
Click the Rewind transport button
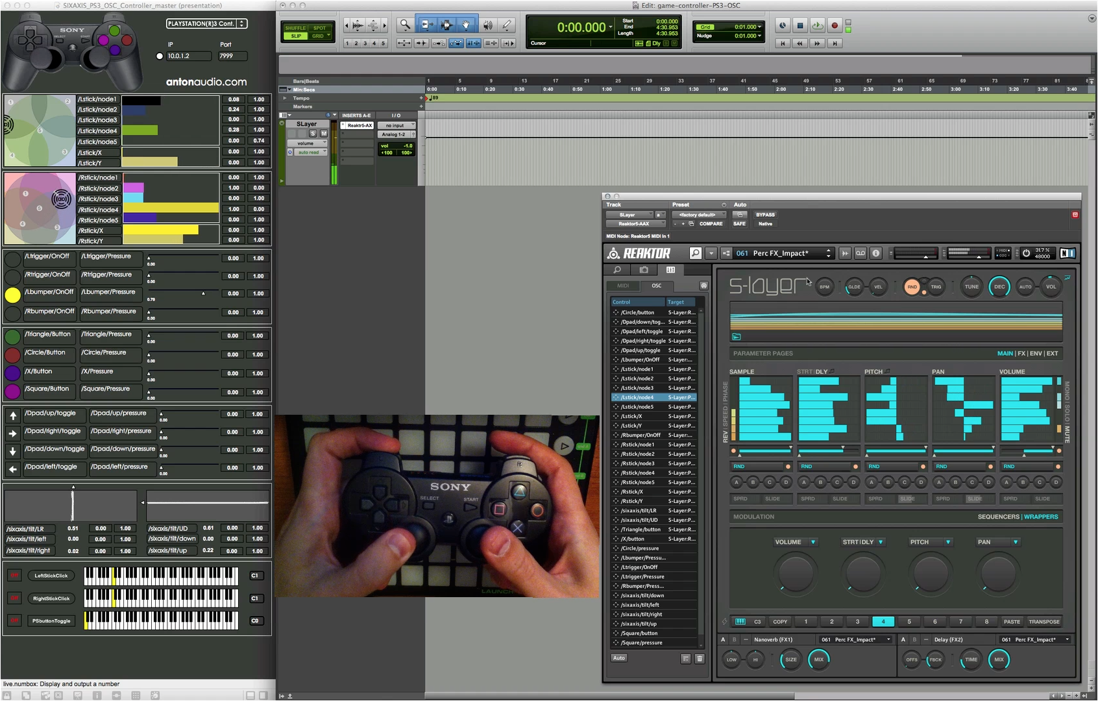(x=799, y=43)
